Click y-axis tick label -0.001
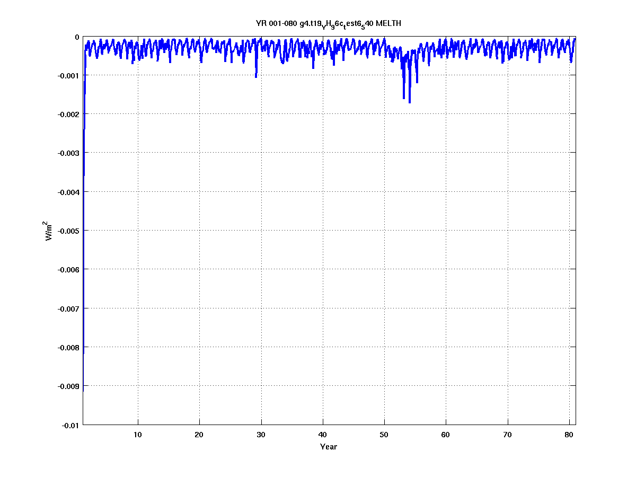 click(x=69, y=76)
